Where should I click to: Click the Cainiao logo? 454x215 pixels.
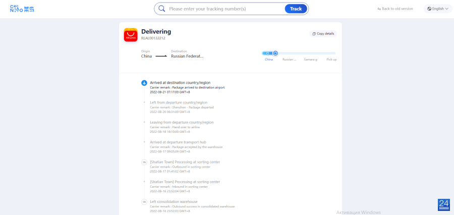click(x=22, y=9)
